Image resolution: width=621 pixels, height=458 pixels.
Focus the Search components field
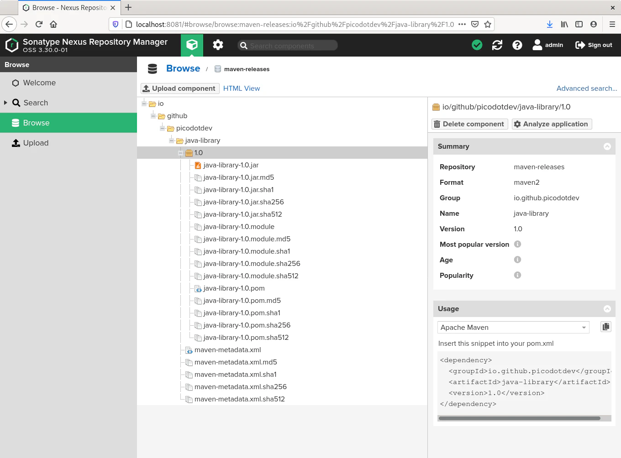[x=292, y=46]
